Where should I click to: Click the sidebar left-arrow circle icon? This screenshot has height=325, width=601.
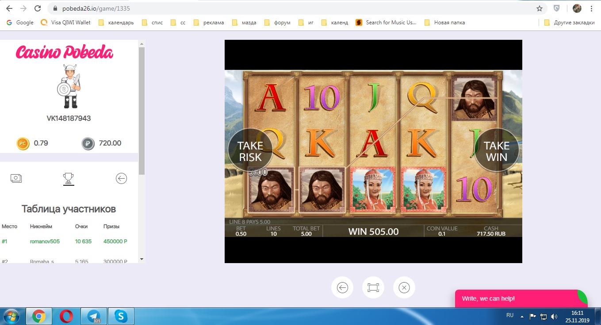121,178
